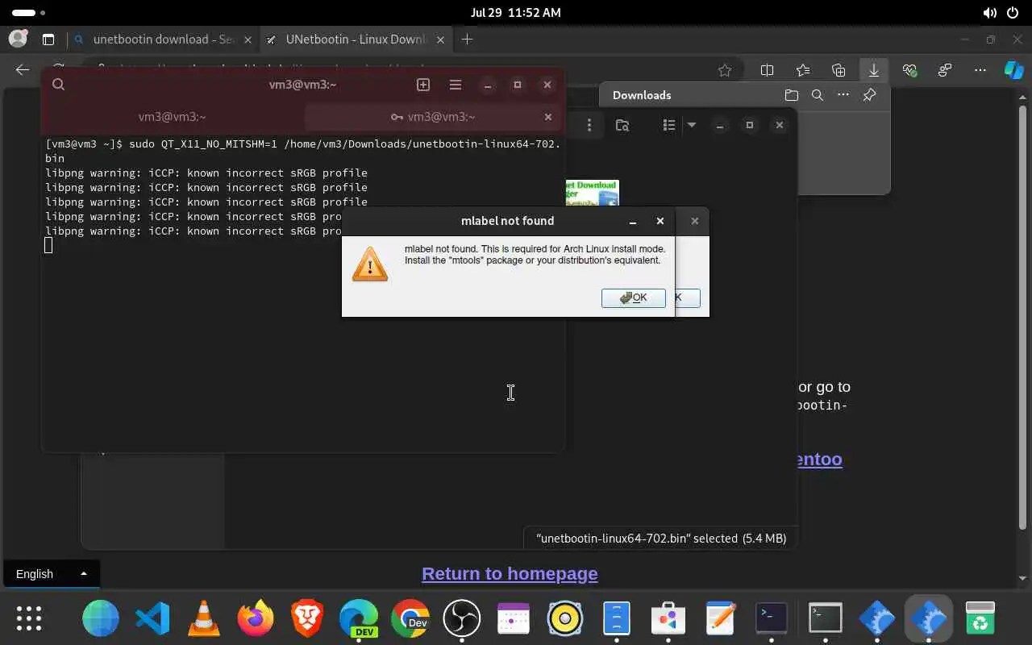Search downloads with the magnifier in the Downloads panel

coord(817,95)
